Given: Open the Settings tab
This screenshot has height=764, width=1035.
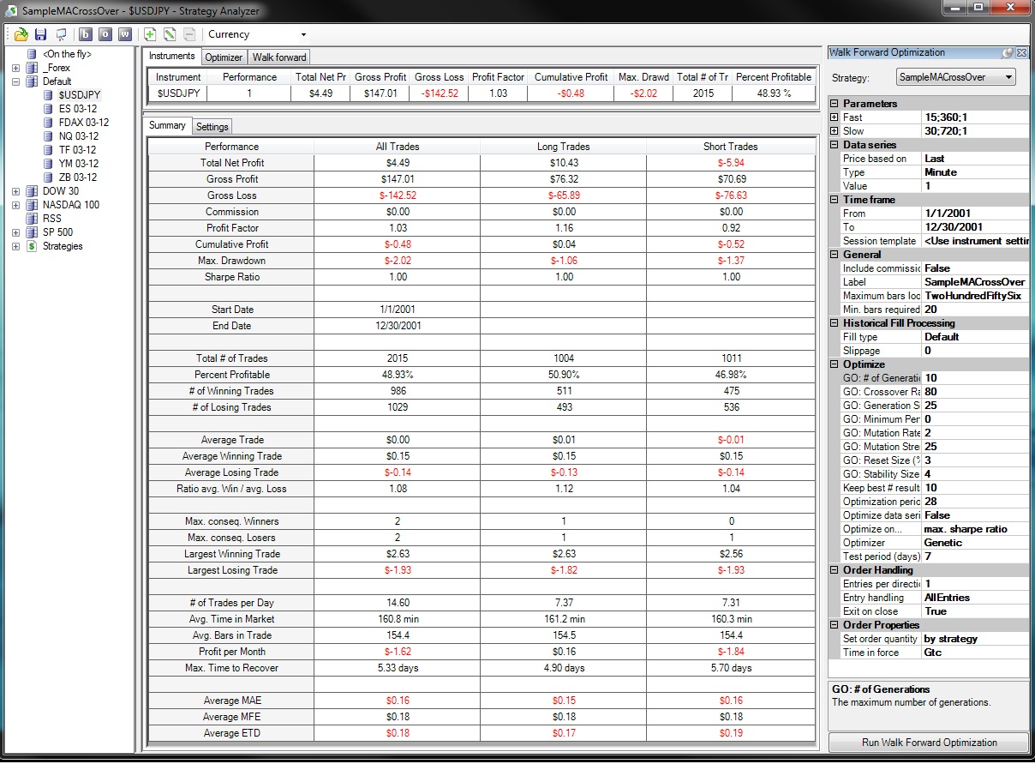Looking at the screenshot, I should (x=212, y=127).
